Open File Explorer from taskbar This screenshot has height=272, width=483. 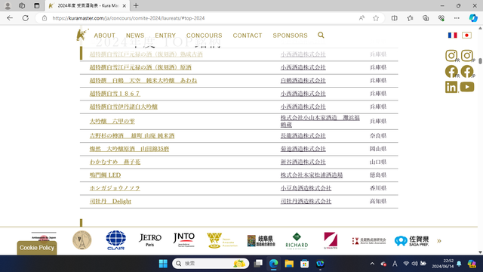click(x=289, y=264)
